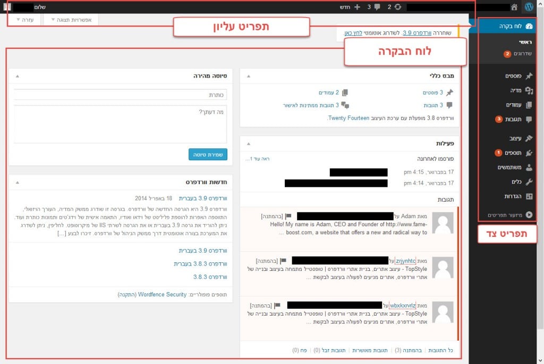544x364 pixels.
Task: Filter by כל התגובות link
Action: tap(440, 350)
